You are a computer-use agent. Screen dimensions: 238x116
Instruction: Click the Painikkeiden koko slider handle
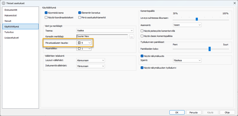click(210, 49)
